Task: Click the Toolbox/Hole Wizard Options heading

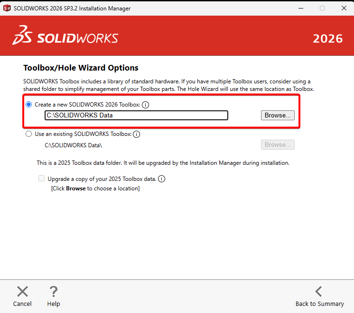Action: click(81, 68)
